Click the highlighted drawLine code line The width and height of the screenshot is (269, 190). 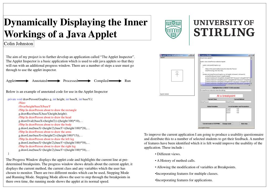click(225, 83)
